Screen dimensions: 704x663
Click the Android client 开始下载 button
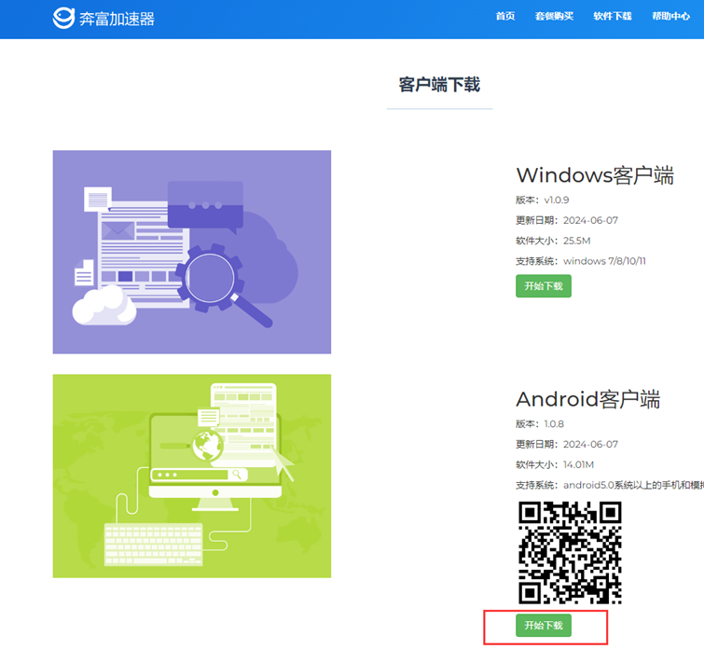[x=544, y=626]
